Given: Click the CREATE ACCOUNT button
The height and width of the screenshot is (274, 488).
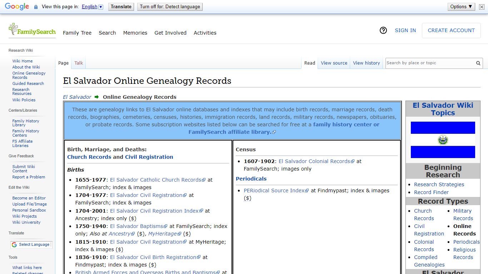Looking at the screenshot, I should click(451, 31).
